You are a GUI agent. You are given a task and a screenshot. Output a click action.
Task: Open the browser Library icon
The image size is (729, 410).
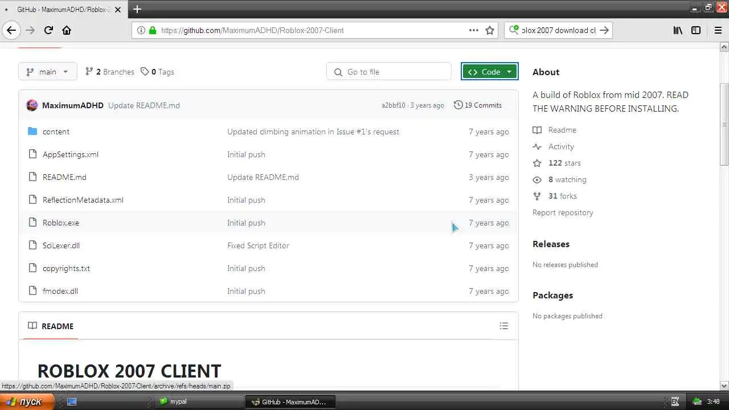pos(678,30)
